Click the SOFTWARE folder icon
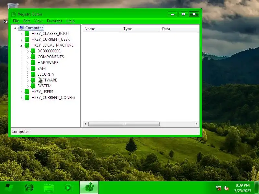Viewport: 259px width, 194px height. point(33,80)
